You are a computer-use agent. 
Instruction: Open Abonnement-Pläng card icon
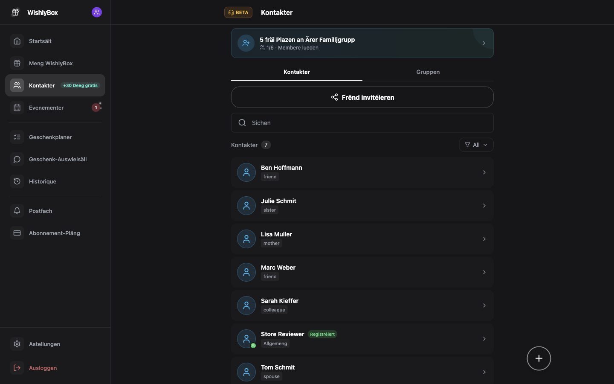click(17, 233)
